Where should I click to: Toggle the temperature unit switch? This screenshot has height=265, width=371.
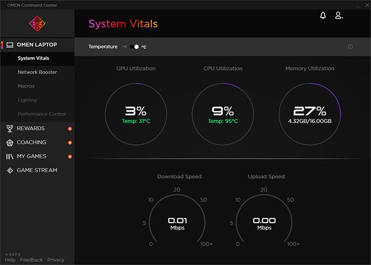pyautogui.click(x=134, y=47)
